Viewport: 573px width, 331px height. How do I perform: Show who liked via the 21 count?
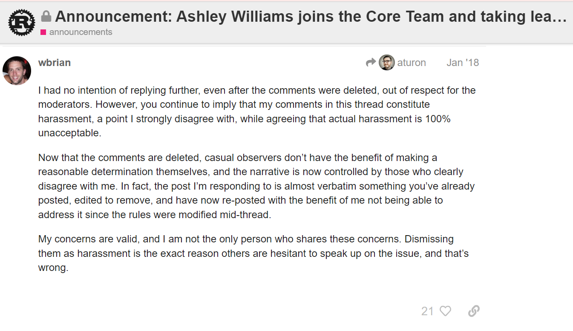point(427,311)
